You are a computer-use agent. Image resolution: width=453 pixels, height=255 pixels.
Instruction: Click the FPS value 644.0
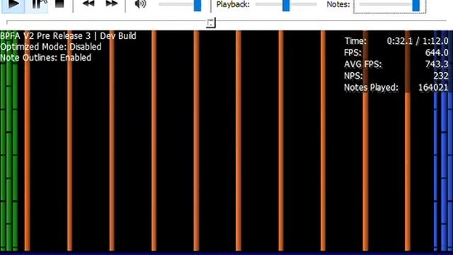click(437, 52)
